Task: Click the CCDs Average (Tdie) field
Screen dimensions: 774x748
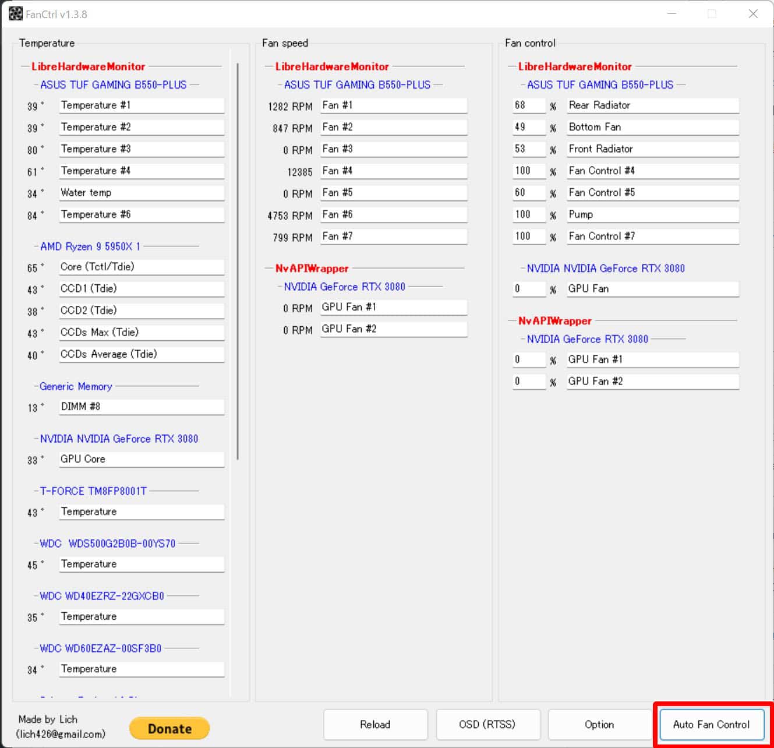Action: (x=142, y=355)
